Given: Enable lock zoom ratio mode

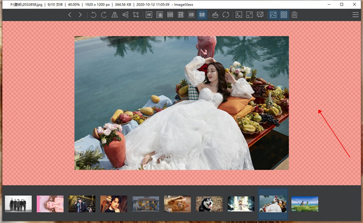Looking at the screenshot, I should [160, 15].
